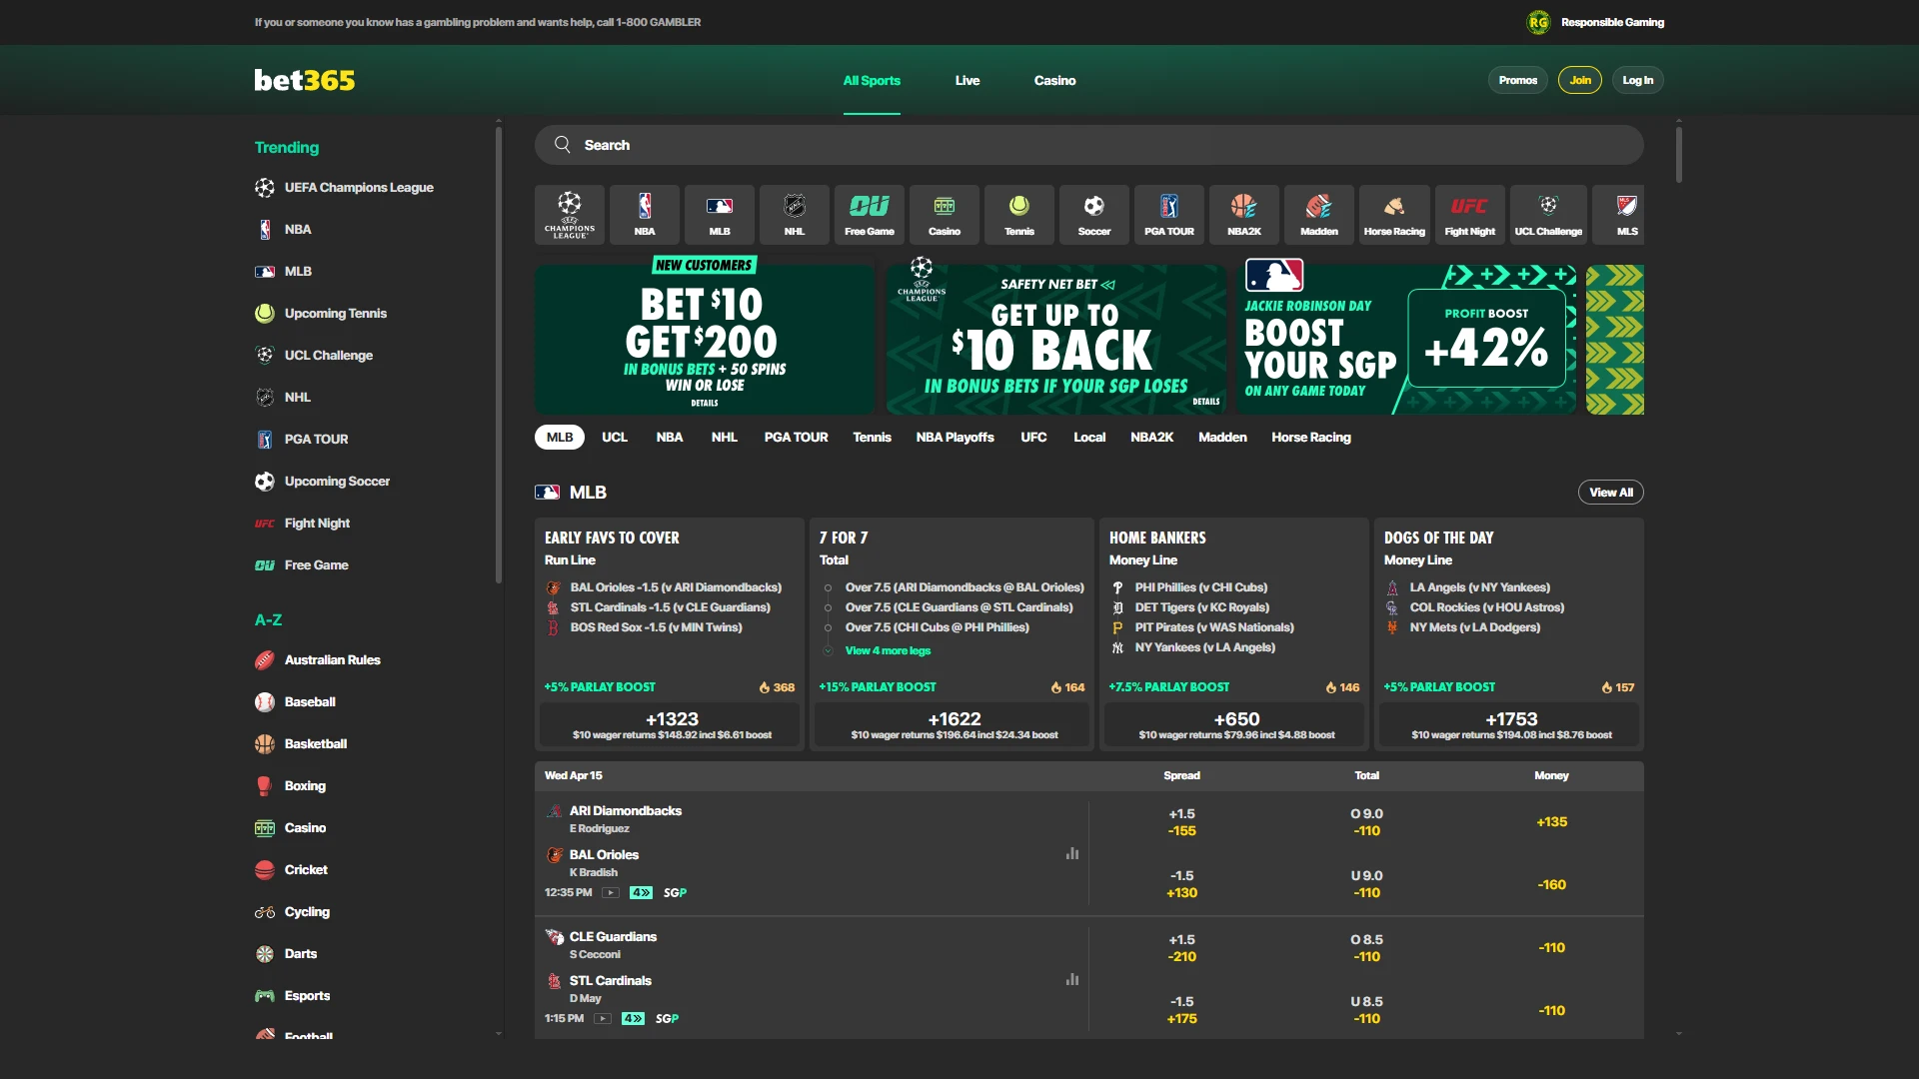The height and width of the screenshot is (1079, 1919).
Task: Add the +650 Home Bankers parlay
Action: tap(1236, 725)
